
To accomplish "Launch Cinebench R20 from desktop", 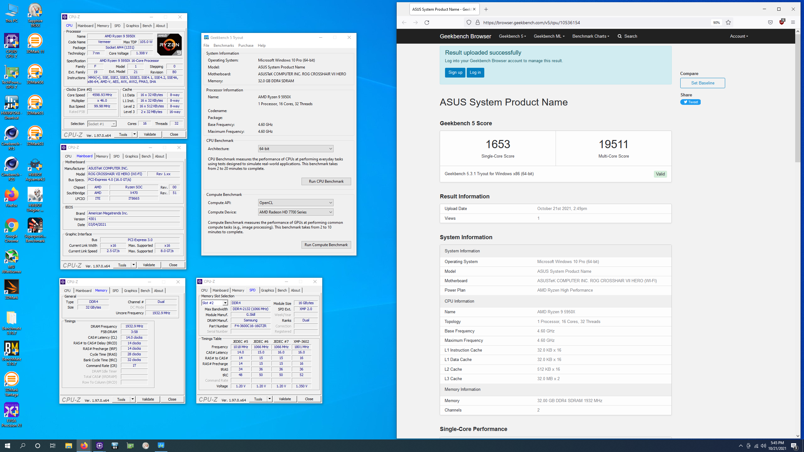I will pyautogui.click(x=11, y=169).
